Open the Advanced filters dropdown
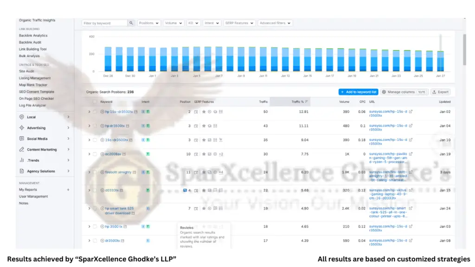The width and height of the screenshot is (475, 267). point(275,23)
